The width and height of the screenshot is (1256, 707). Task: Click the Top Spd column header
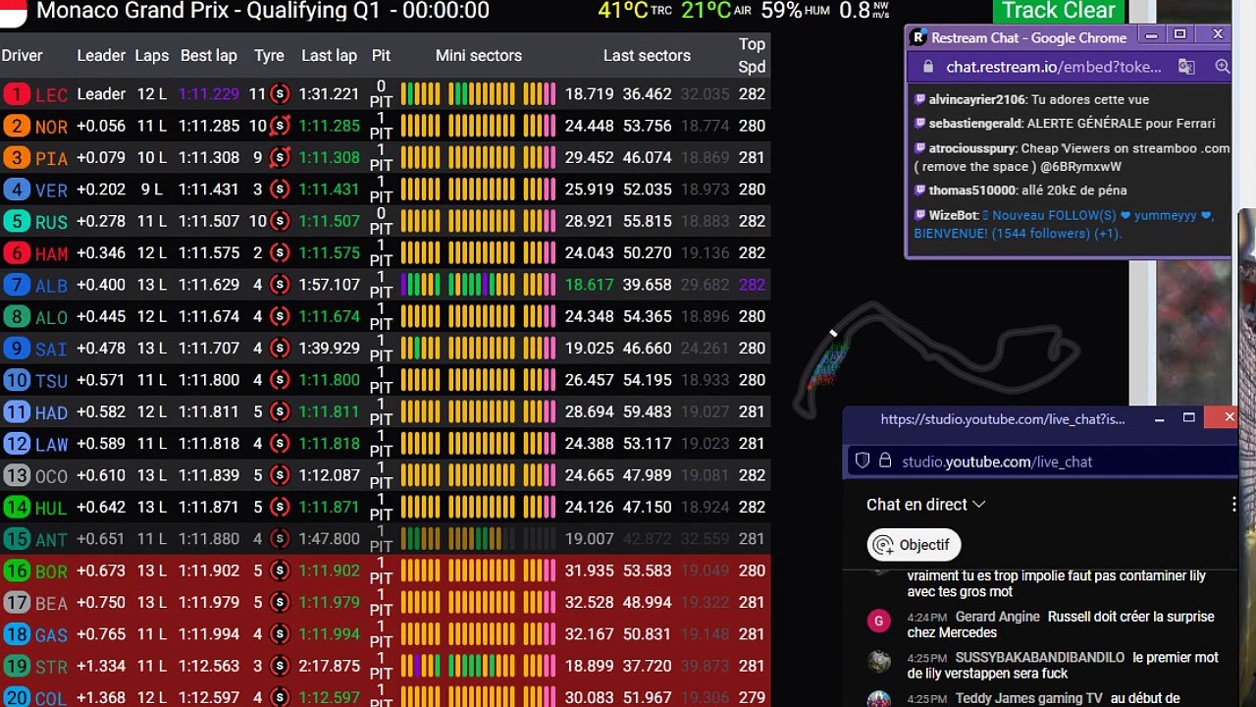pos(752,56)
